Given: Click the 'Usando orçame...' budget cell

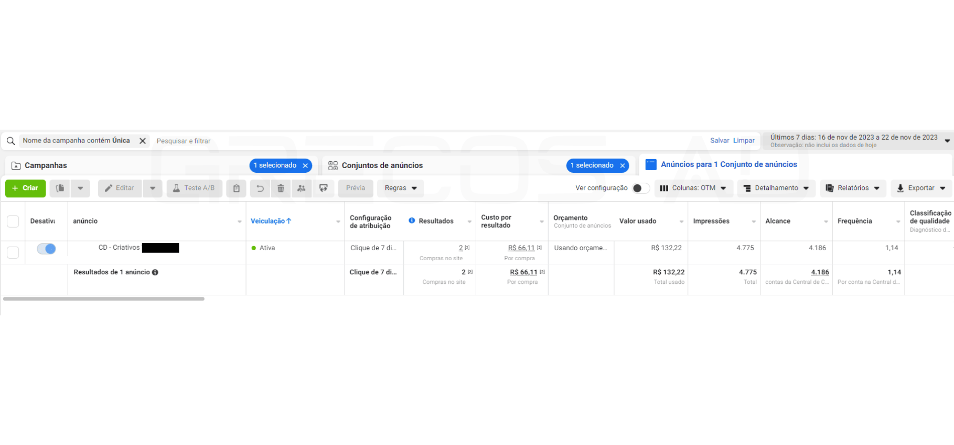Looking at the screenshot, I should click(x=581, y=248).
